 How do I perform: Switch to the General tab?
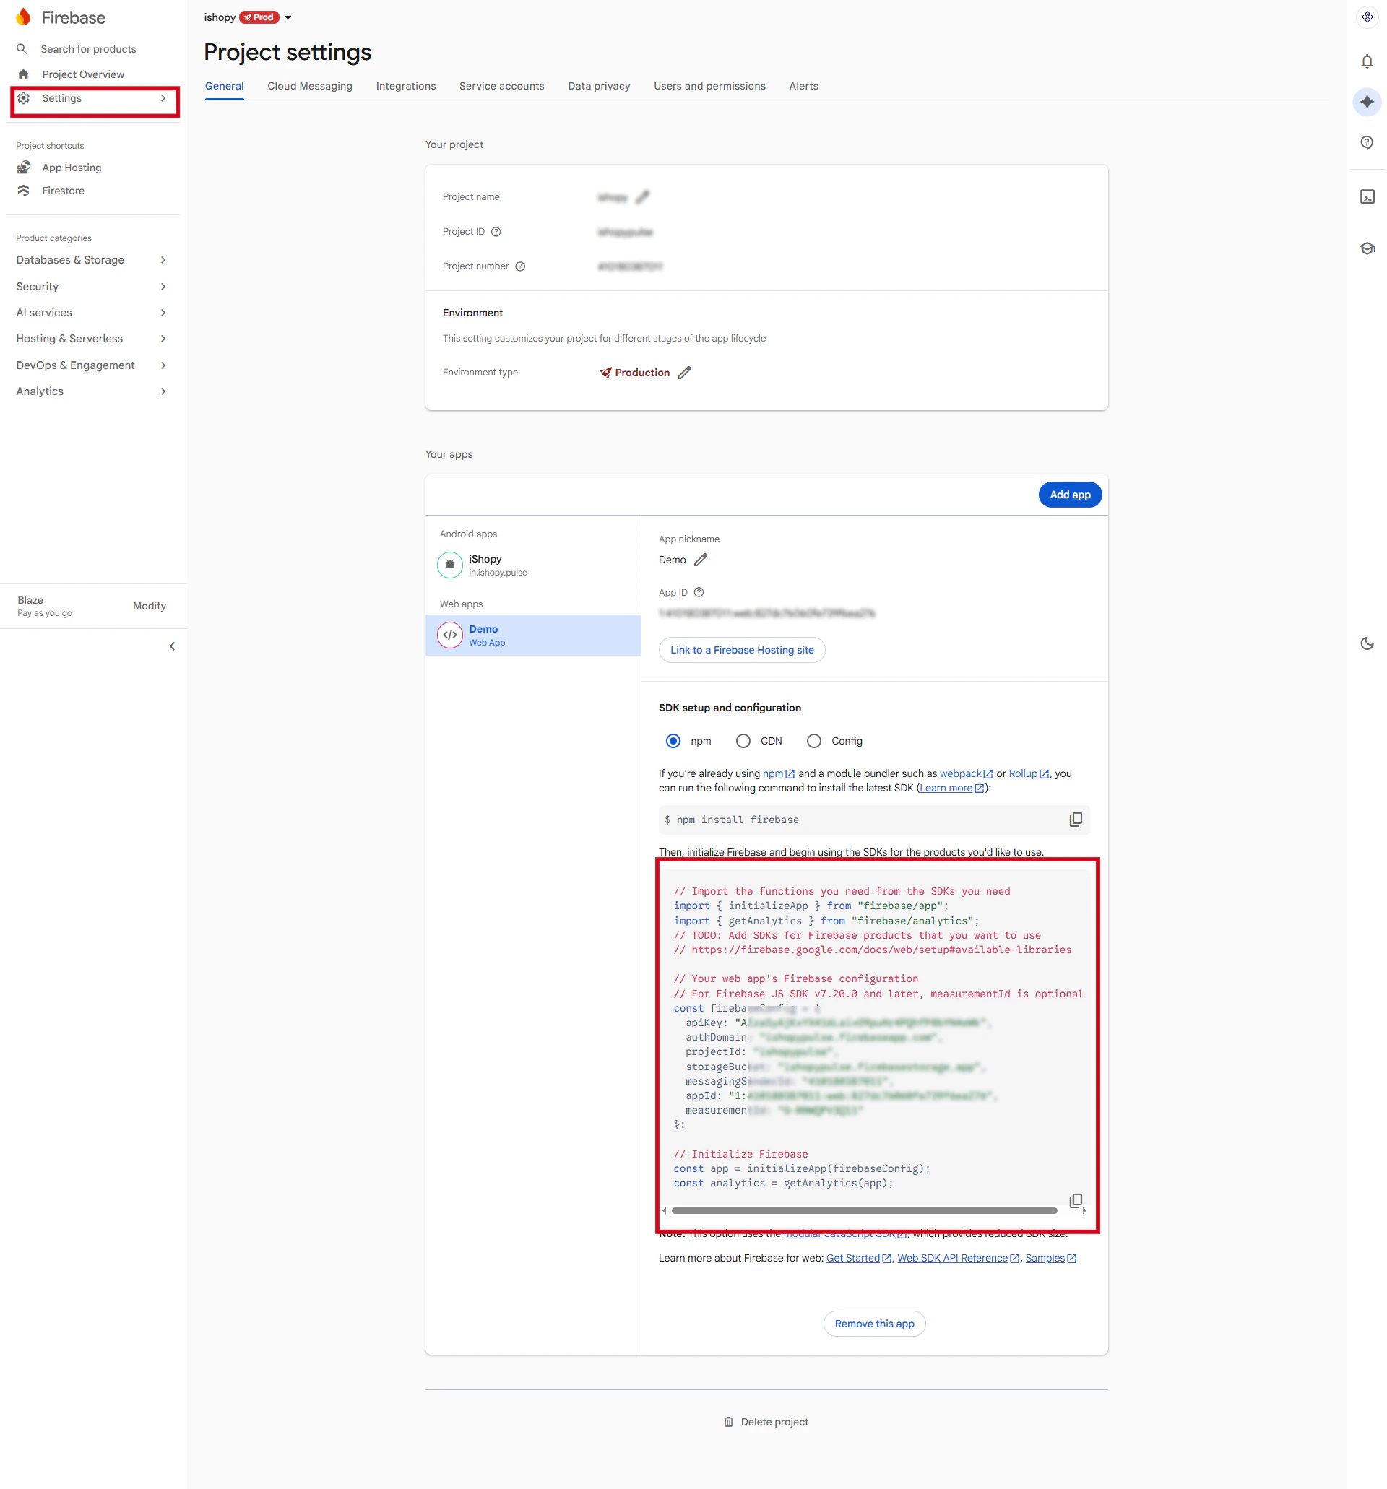(x=224, y=86)
